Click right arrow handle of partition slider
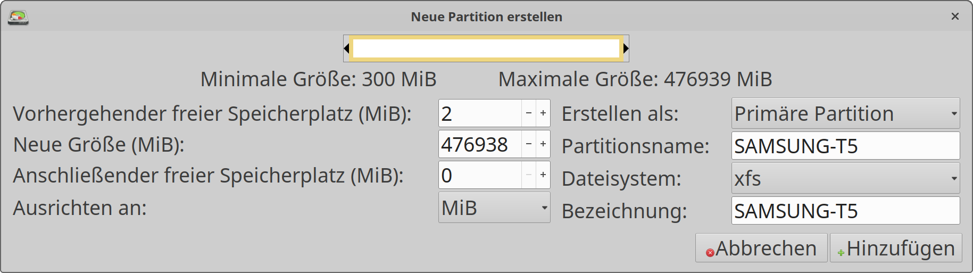 [x=626, y=49]
